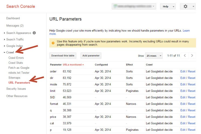Reset the p parameter
Viewport: 201px width, 134px height.
(x=192, y=130)
